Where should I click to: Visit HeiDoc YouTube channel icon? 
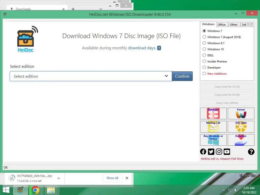point(227,152)
